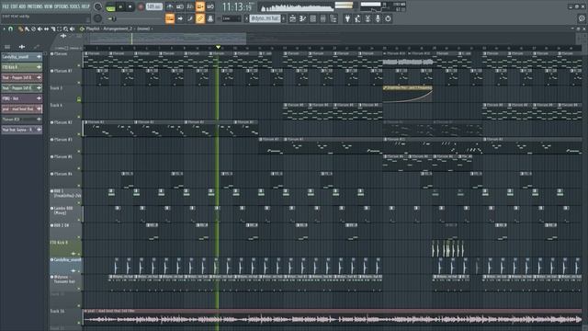
Task: Open the EDIT menu
Action: pyautogui.click(x=15, y=6)
